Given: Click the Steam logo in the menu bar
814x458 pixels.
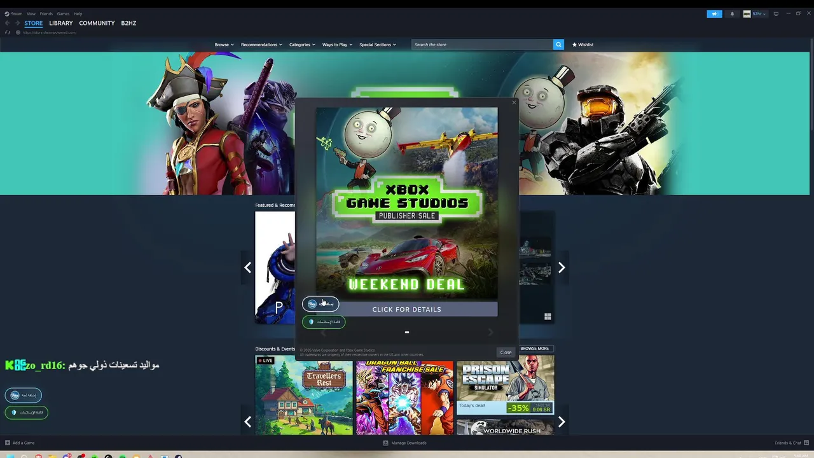Looking at the screenshot, I should click(7, 13).
